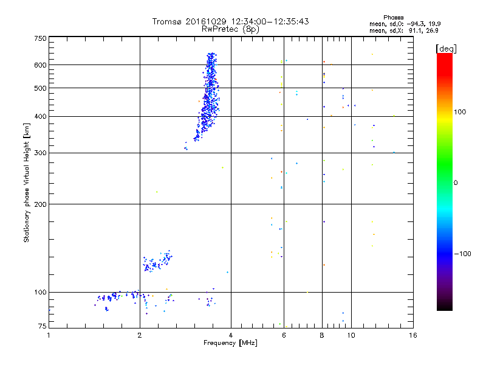Click the blue point band below 2 MHz near 100 km
Screen dimensions: 486x365
pos(119,296)
